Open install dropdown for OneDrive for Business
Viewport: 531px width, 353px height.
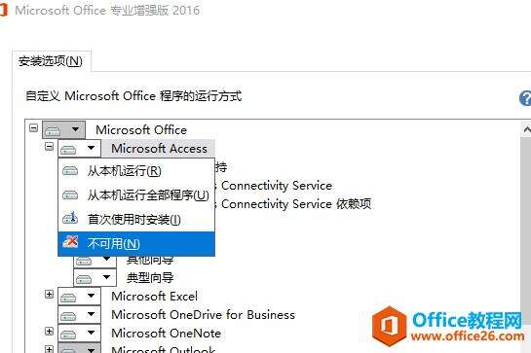[79, 315]
